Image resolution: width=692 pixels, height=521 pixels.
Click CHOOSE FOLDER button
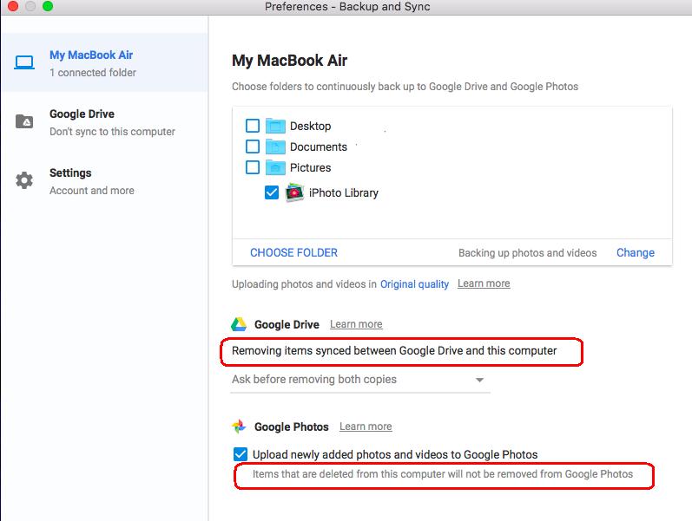coord(294,252)
